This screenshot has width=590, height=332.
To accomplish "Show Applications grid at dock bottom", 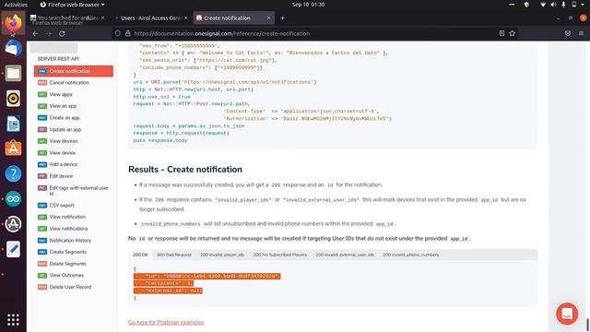I will coord(13,320).
